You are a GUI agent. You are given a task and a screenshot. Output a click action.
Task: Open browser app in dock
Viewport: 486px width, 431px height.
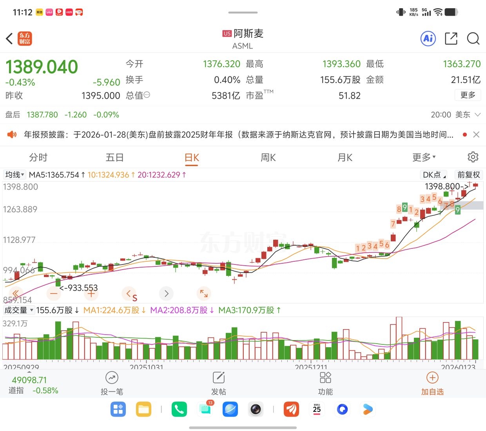coord(230,409)
